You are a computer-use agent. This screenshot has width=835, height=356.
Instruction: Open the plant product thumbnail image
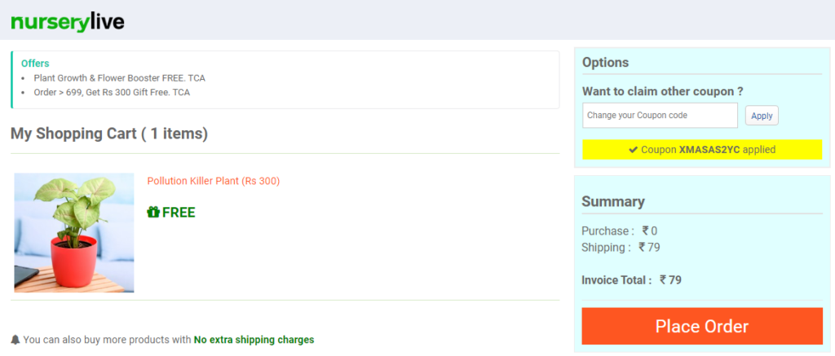pyautogui.click(x=74, y=232)
